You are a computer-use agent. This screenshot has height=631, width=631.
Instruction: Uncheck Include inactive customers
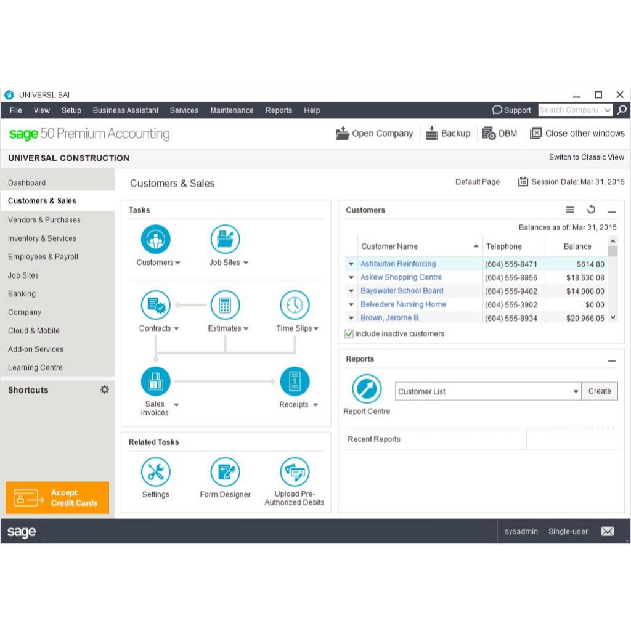[x=349, y=334]
